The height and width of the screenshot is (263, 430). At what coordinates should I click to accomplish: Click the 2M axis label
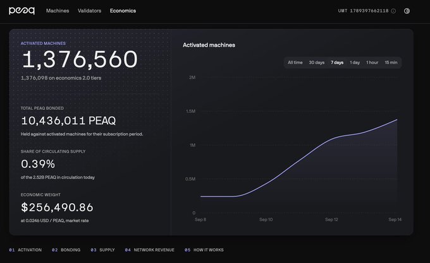(x=192, y=78)
